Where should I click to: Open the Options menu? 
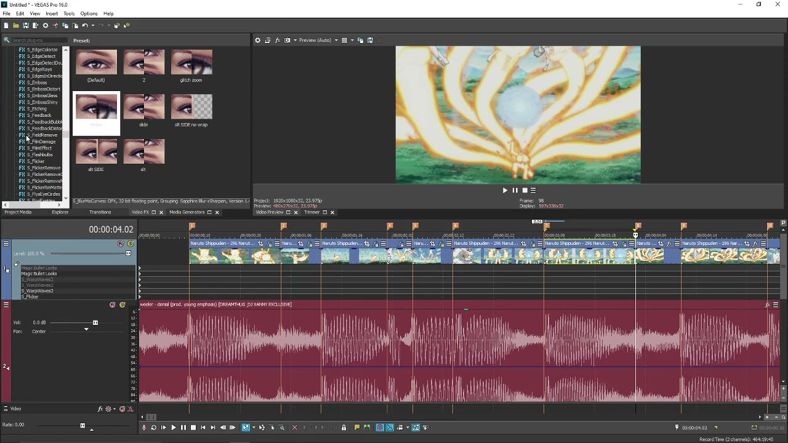89,14
